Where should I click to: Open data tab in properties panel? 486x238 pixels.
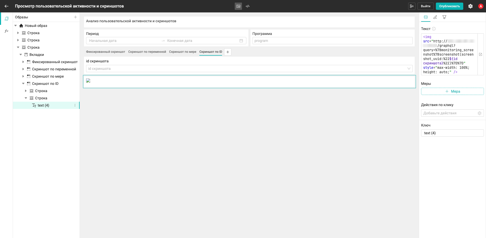click(x=426, y=17)
